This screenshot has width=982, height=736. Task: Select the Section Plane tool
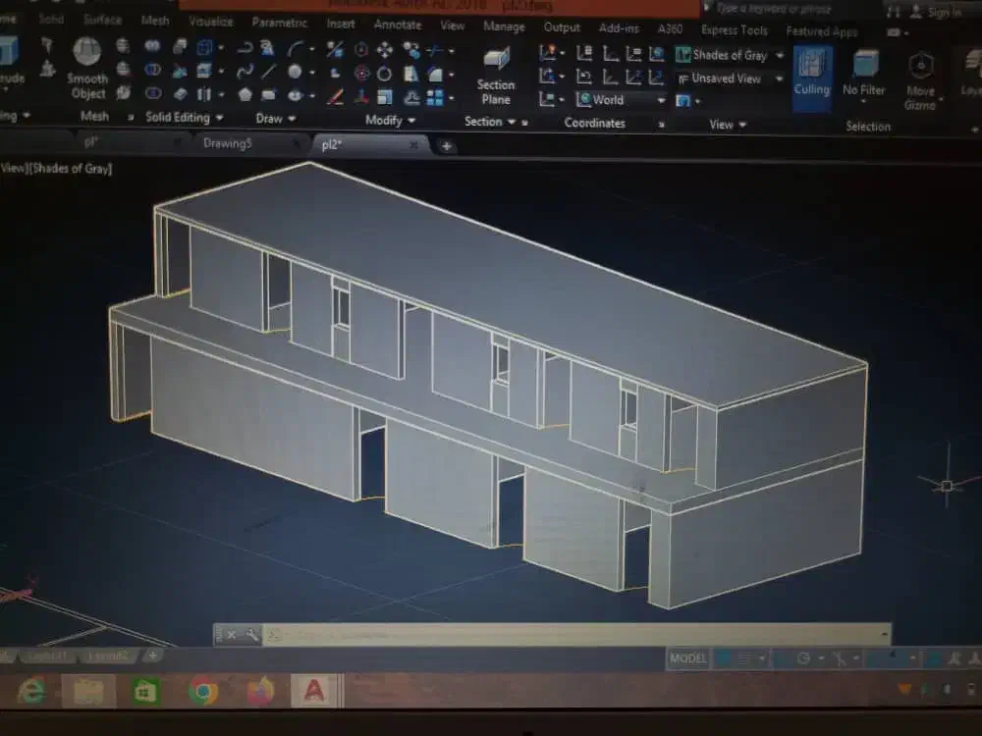(496, 75)
